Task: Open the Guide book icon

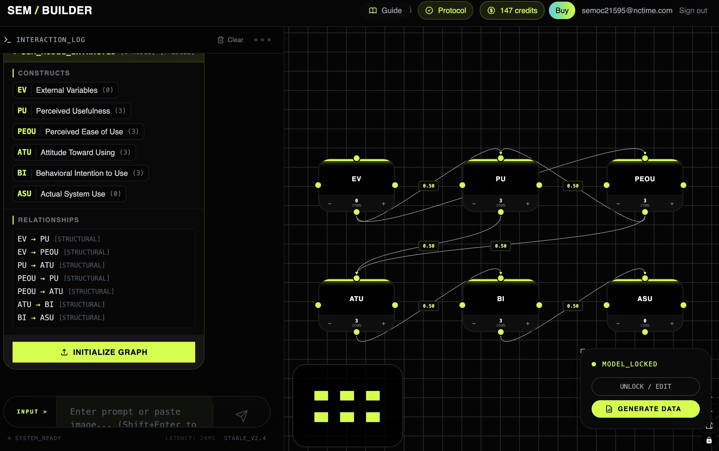Action: tap(373, 10)
